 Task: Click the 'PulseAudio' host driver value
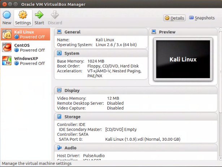(x=94, y=156)
